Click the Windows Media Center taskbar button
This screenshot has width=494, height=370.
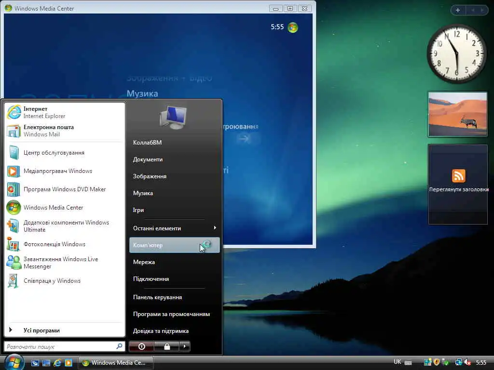[x=116, y=363]
